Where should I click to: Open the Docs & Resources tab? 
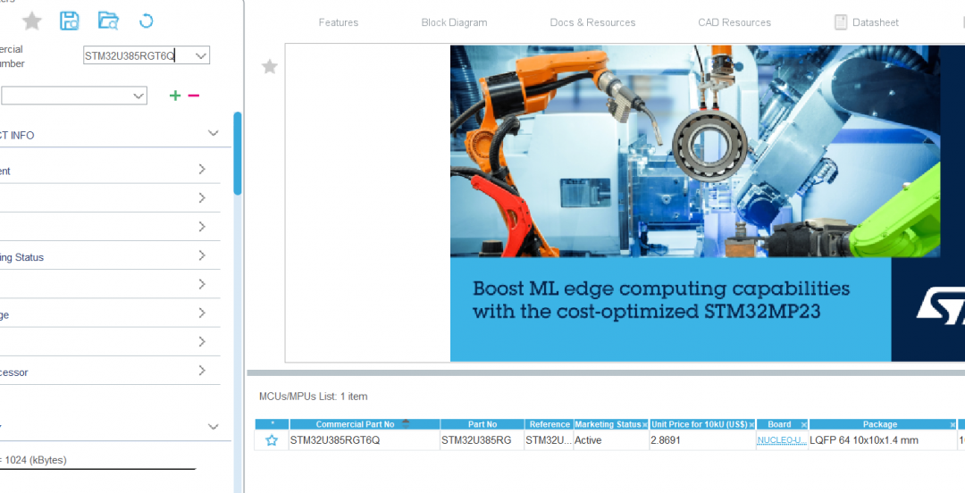pyautogui.click(x=592, y=22)
